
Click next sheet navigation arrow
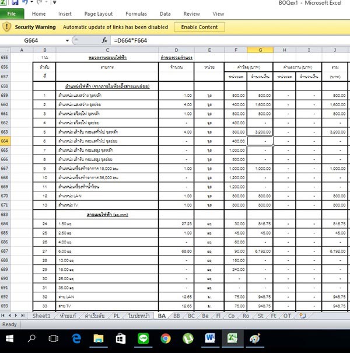(x=16, y=316)
